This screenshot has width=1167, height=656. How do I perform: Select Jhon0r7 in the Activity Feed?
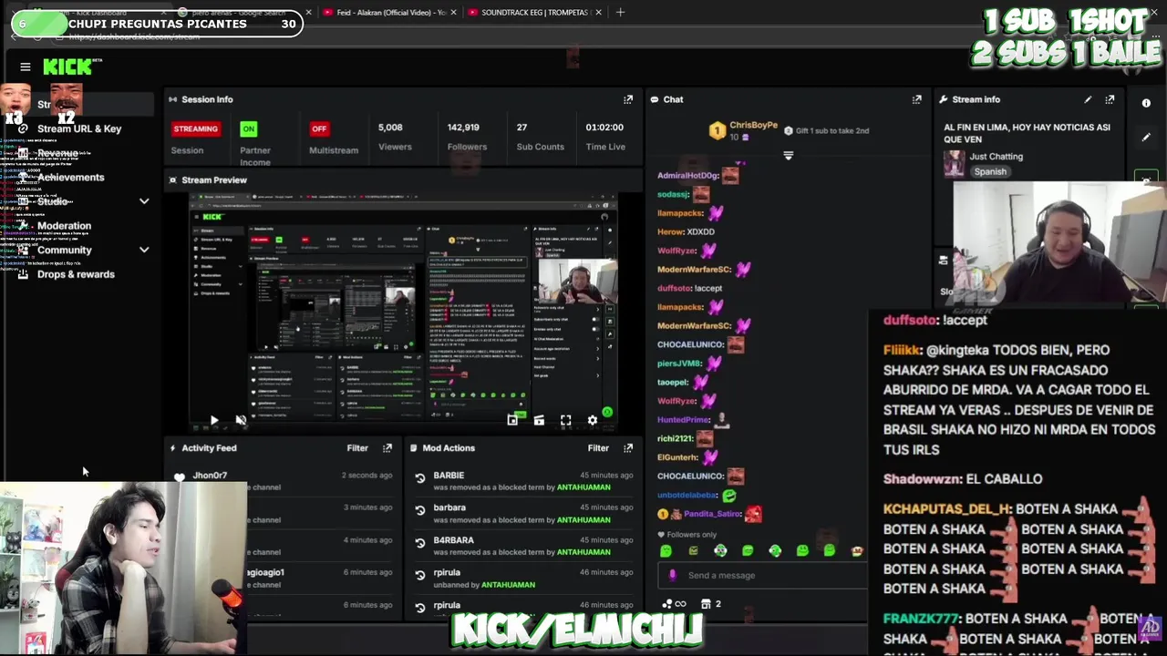pyautogui.click(x=210, y=476)
